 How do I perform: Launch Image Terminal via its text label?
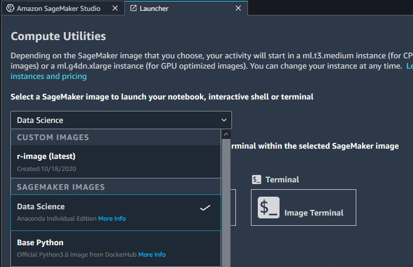pos(314,213)
